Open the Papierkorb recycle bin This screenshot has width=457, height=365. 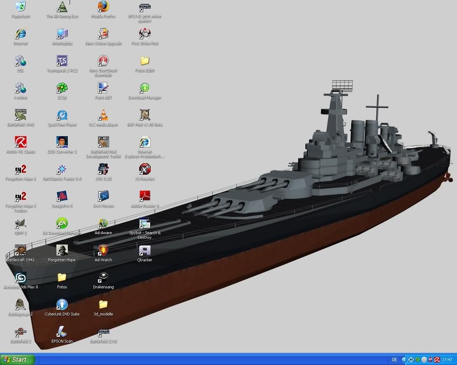point(20,8)
